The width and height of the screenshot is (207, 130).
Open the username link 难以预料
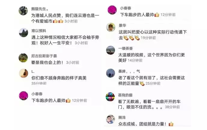click(39, 31)
